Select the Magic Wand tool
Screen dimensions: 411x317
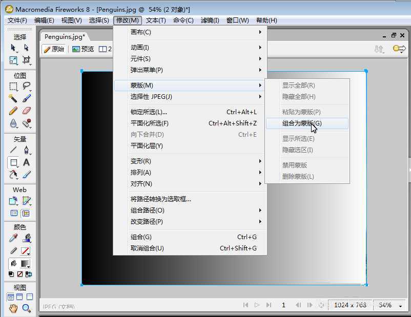click(x=12, y=97)
